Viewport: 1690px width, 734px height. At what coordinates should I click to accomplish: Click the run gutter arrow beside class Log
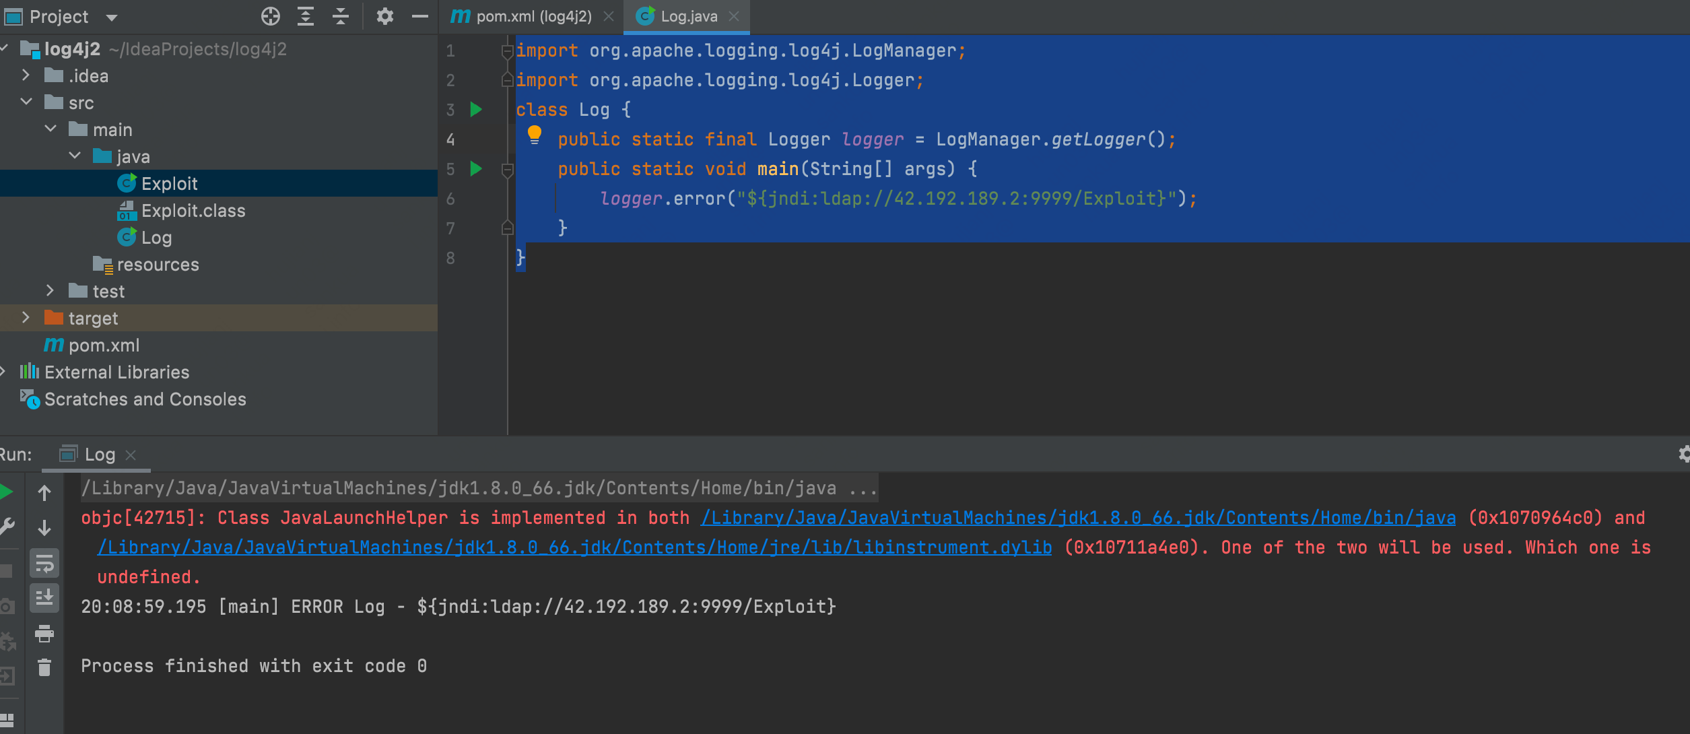click(x=476, y=109)
